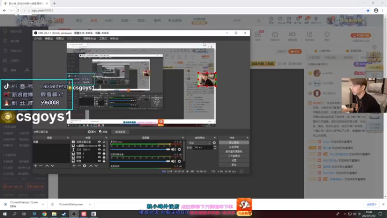
Task: Toggle the lock on the 图像 4 source
Action: click(104, 153)
